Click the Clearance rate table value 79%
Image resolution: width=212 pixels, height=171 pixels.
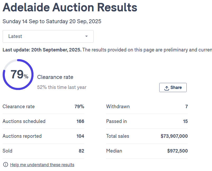pyautogui.click(x=79, y=107)
